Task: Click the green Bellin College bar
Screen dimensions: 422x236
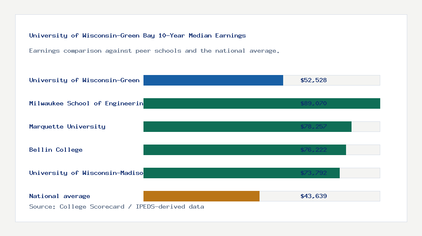Action: pyautogui.click(x=245, y=150)
